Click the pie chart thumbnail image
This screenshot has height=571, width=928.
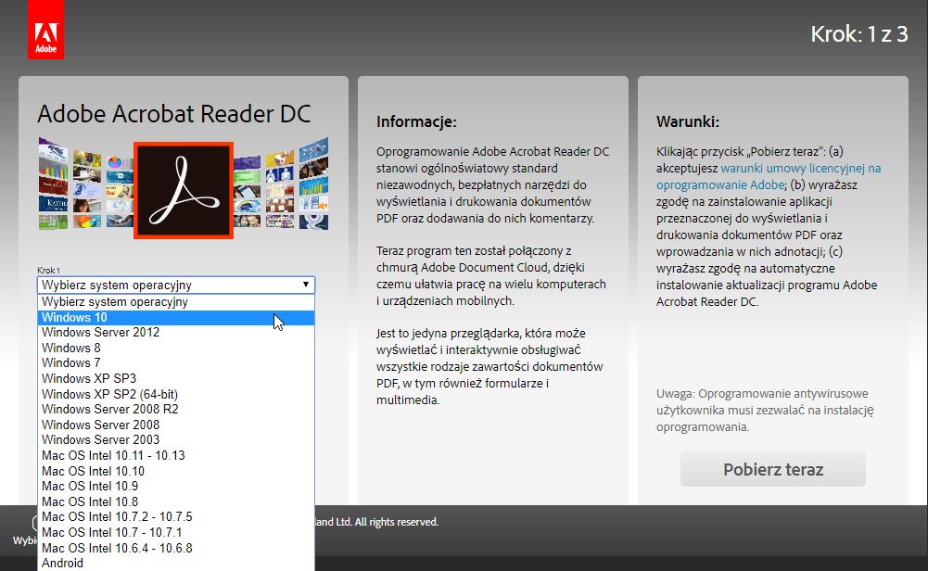pos(115,163)
